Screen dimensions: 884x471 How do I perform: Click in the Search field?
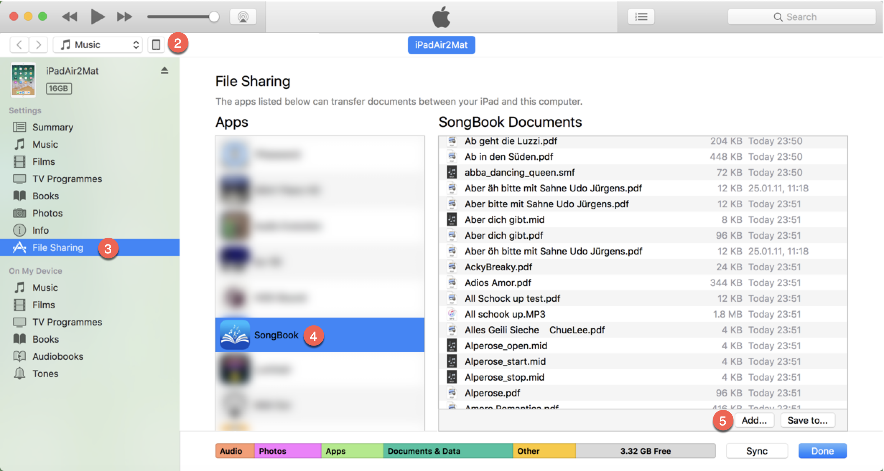click(801, 17)
